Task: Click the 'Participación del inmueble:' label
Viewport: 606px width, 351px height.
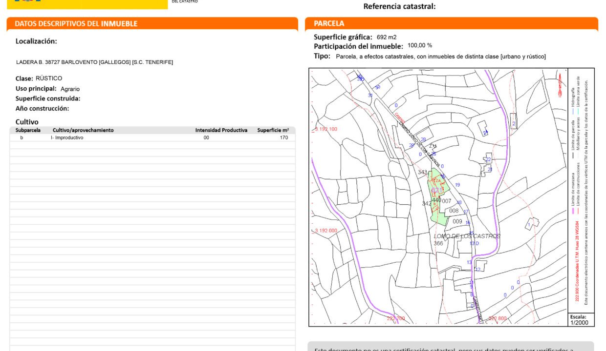Action: pyautogui.click(x=358, y=46)
